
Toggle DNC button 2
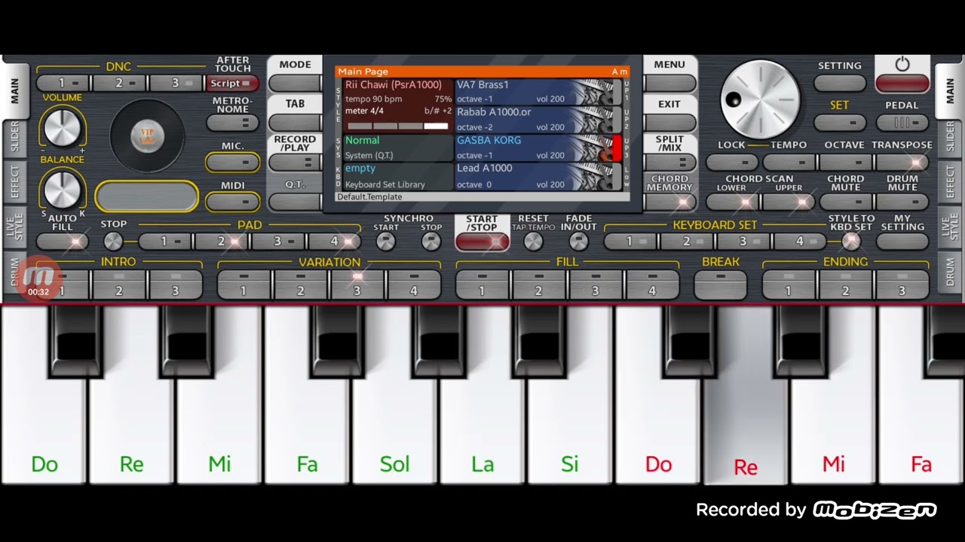coord(119,83)
